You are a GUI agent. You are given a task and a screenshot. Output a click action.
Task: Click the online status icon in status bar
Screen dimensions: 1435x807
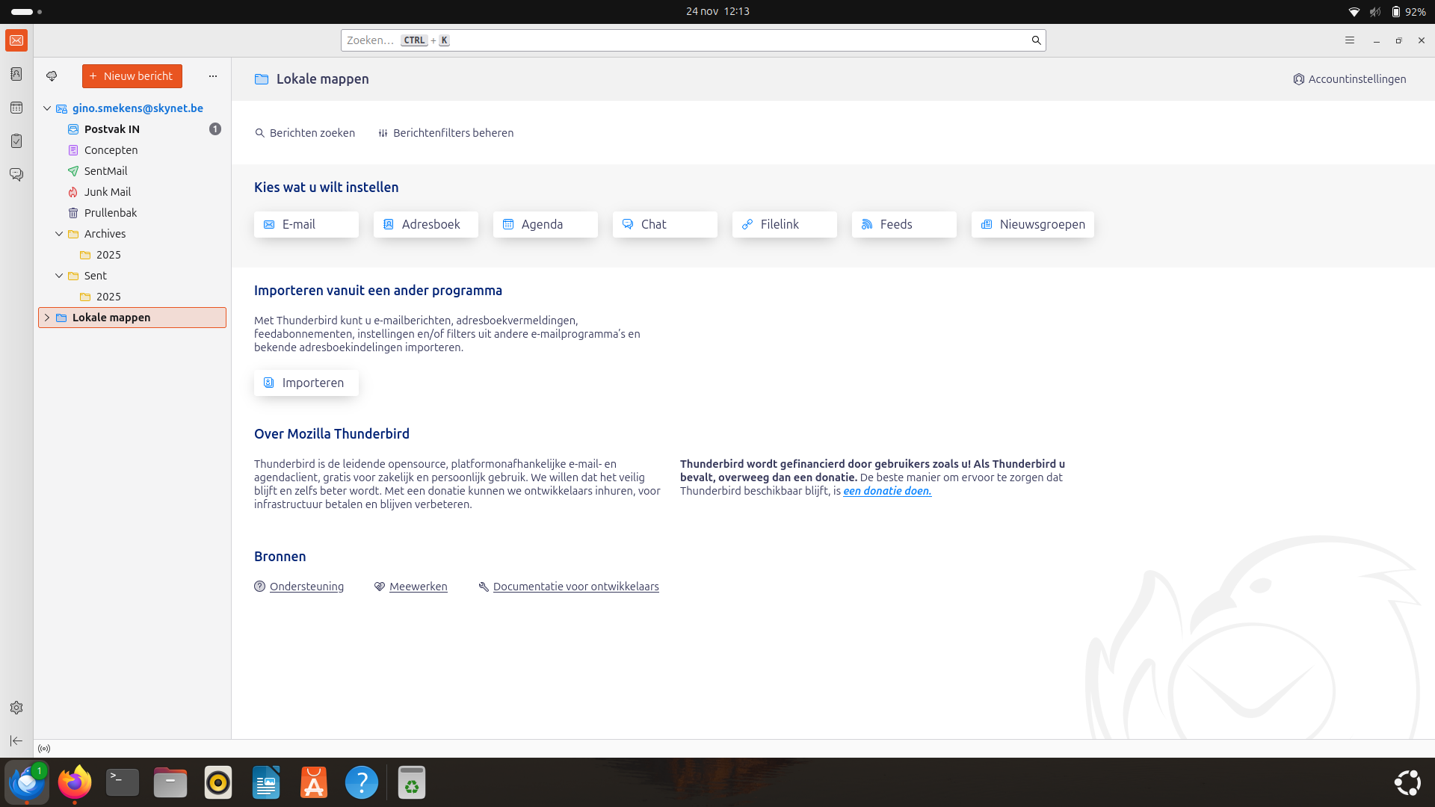(44, 749)
